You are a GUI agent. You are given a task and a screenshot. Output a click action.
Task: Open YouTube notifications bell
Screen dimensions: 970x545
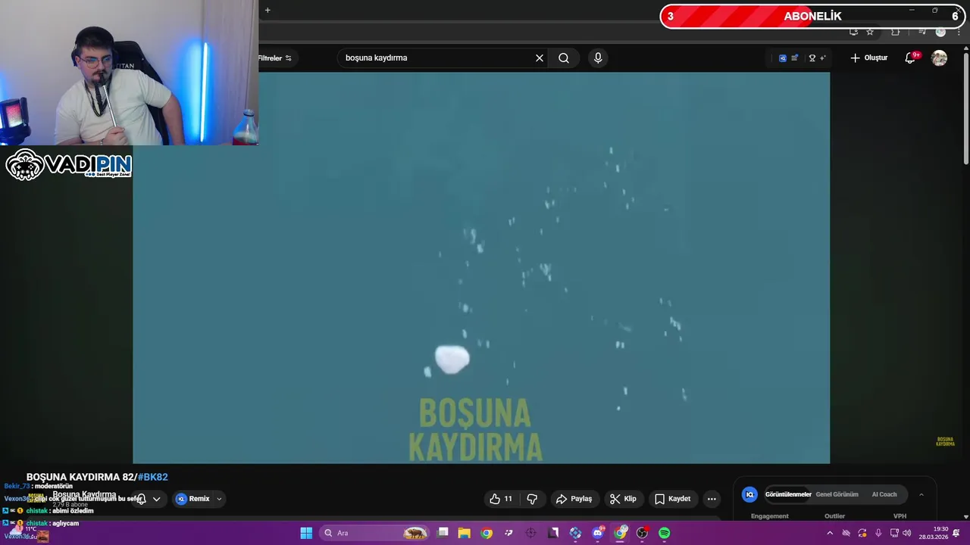coord(910,58)
